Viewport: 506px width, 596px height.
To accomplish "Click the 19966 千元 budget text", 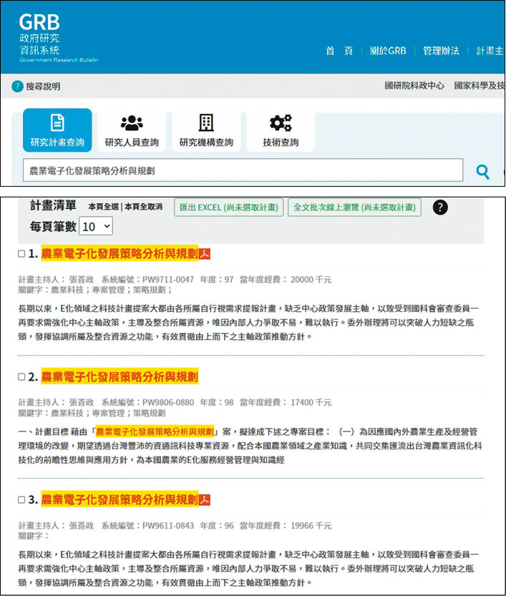I will (x=311, y=526).
